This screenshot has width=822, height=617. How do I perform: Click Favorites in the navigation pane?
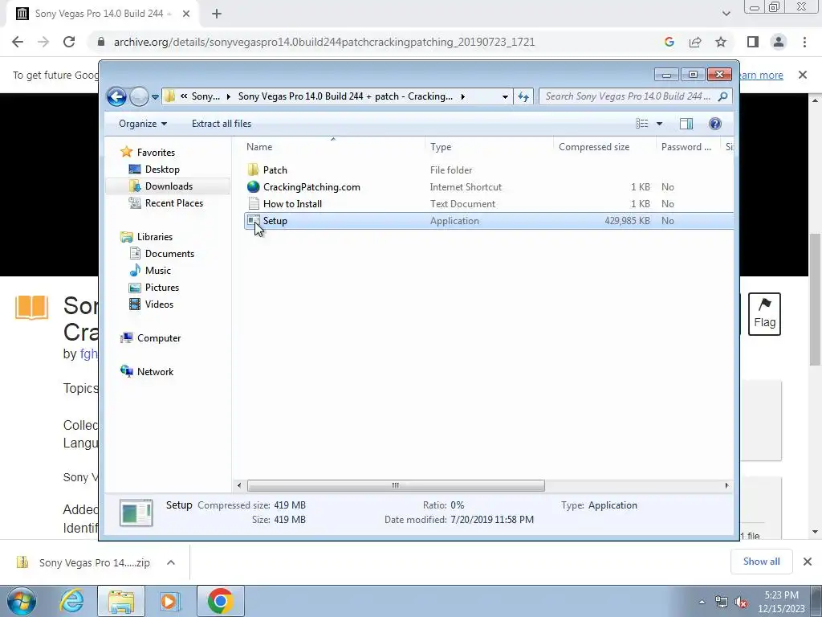(x=156, y=152)
